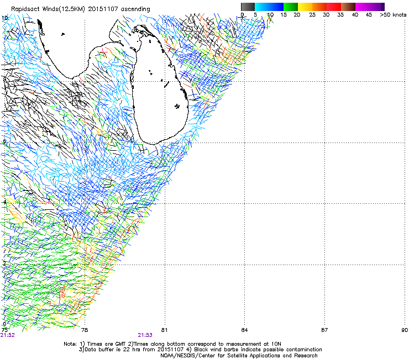
Task: Click longitude axis label '84'
Action: pos(244,330)
